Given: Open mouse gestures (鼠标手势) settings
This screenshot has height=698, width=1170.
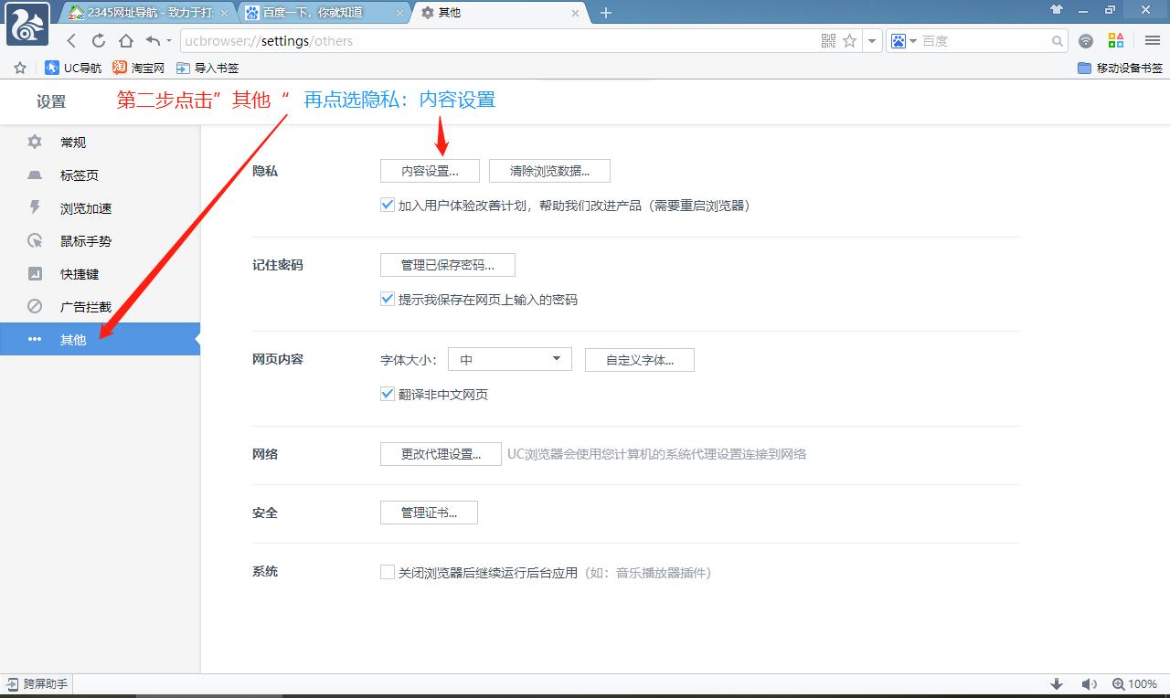Looking at the screenshot, I should click(84, 240).
